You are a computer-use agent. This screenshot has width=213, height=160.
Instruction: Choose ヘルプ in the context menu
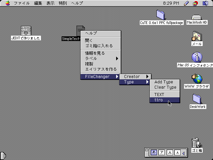[101, 33]
